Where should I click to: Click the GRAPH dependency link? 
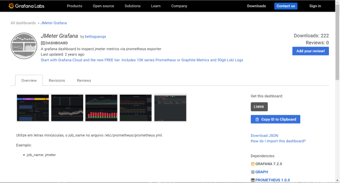pyautogui.click(x=261, y=172)
